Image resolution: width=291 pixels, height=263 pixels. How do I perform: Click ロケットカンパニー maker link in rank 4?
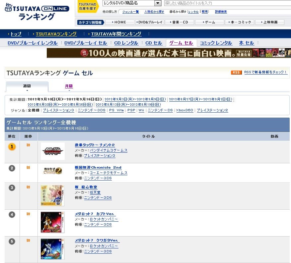tap(104, 219)
